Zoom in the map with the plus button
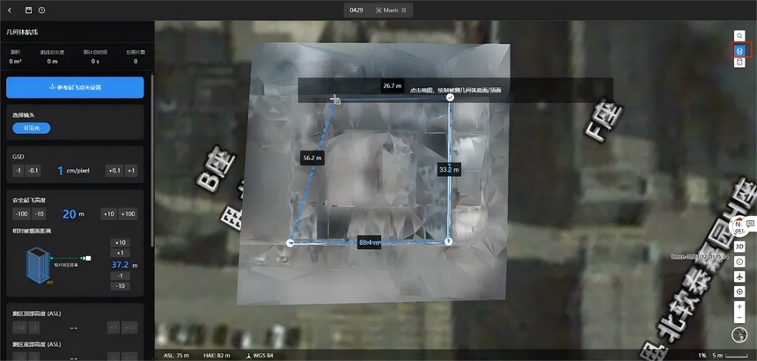The height and width of the screenshot is (361, 757). (x=739, y=306)
